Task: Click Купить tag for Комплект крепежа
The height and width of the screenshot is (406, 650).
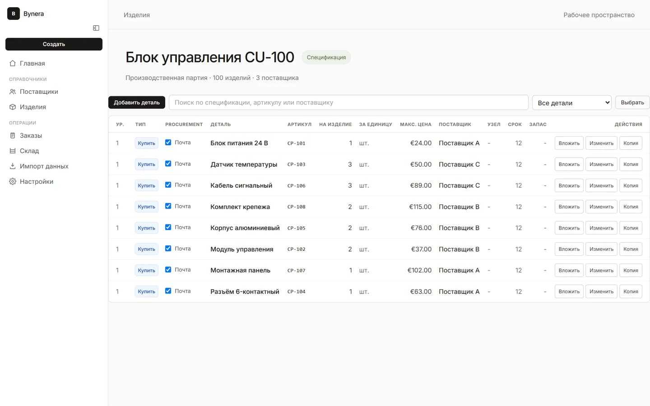Action: coord(147,207)
